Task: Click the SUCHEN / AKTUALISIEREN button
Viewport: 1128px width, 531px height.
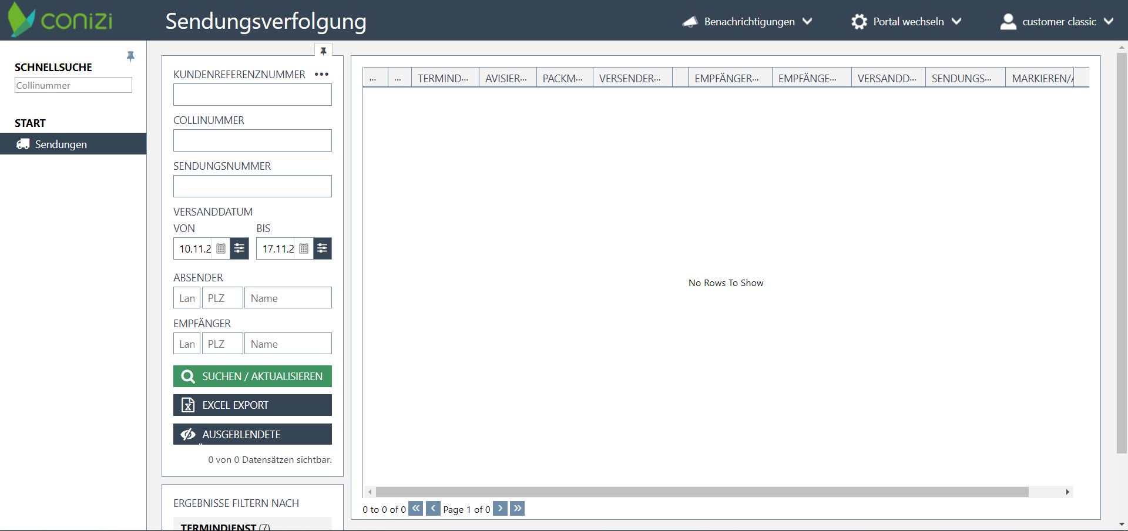Action: [252, 377]
